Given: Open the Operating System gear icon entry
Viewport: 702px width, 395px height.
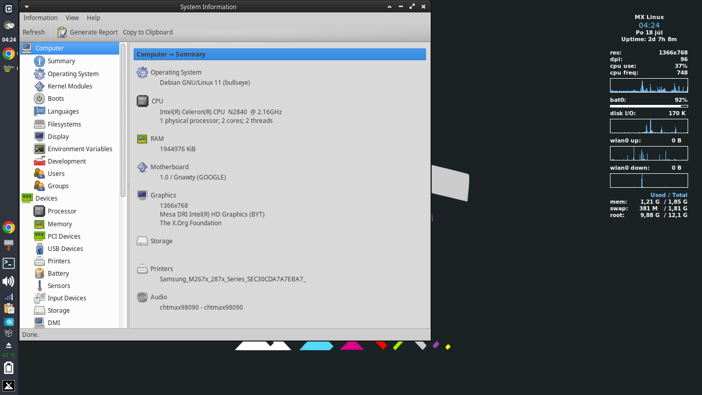Looking at the screenshot, I should click(x=40, y=74).
